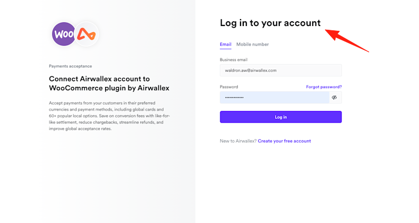Click the Connect Airwallex account to WooCommerce heading
Screen dimensions: 419x223
point(109,83)
